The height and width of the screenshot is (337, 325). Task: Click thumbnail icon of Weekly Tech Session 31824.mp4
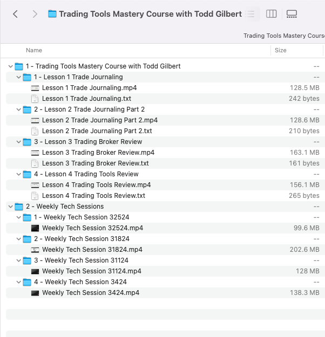click(x=35, y=250)
